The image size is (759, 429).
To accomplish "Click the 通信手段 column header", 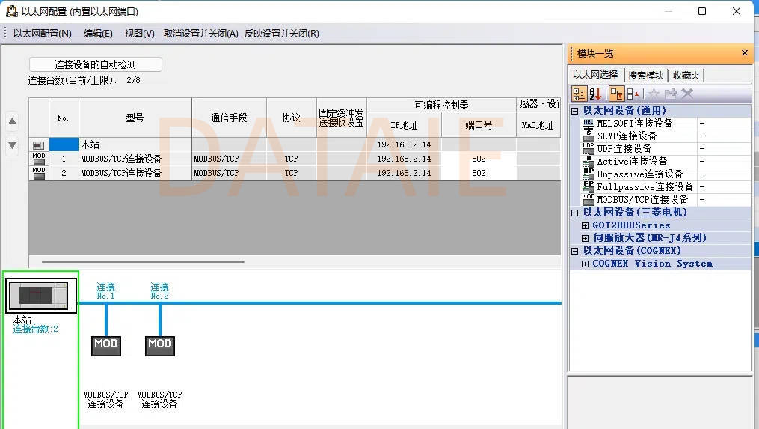I will [x=229, y=118].
